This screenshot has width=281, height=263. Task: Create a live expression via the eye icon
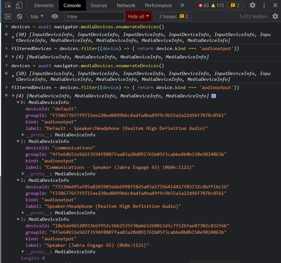[55, 16]
